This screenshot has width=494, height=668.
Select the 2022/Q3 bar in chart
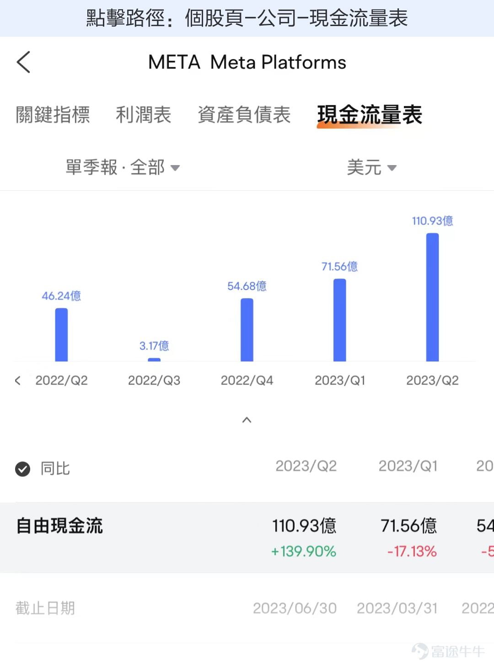pyautogui.click(x=154, y=359)
